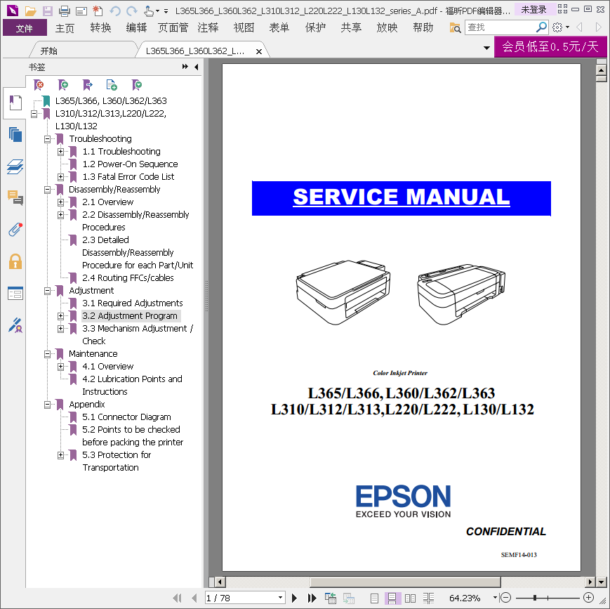This screenshot has height=609, width=610.
Task: Open the Security lock panel in the sidebar
Action: (15, 261)
